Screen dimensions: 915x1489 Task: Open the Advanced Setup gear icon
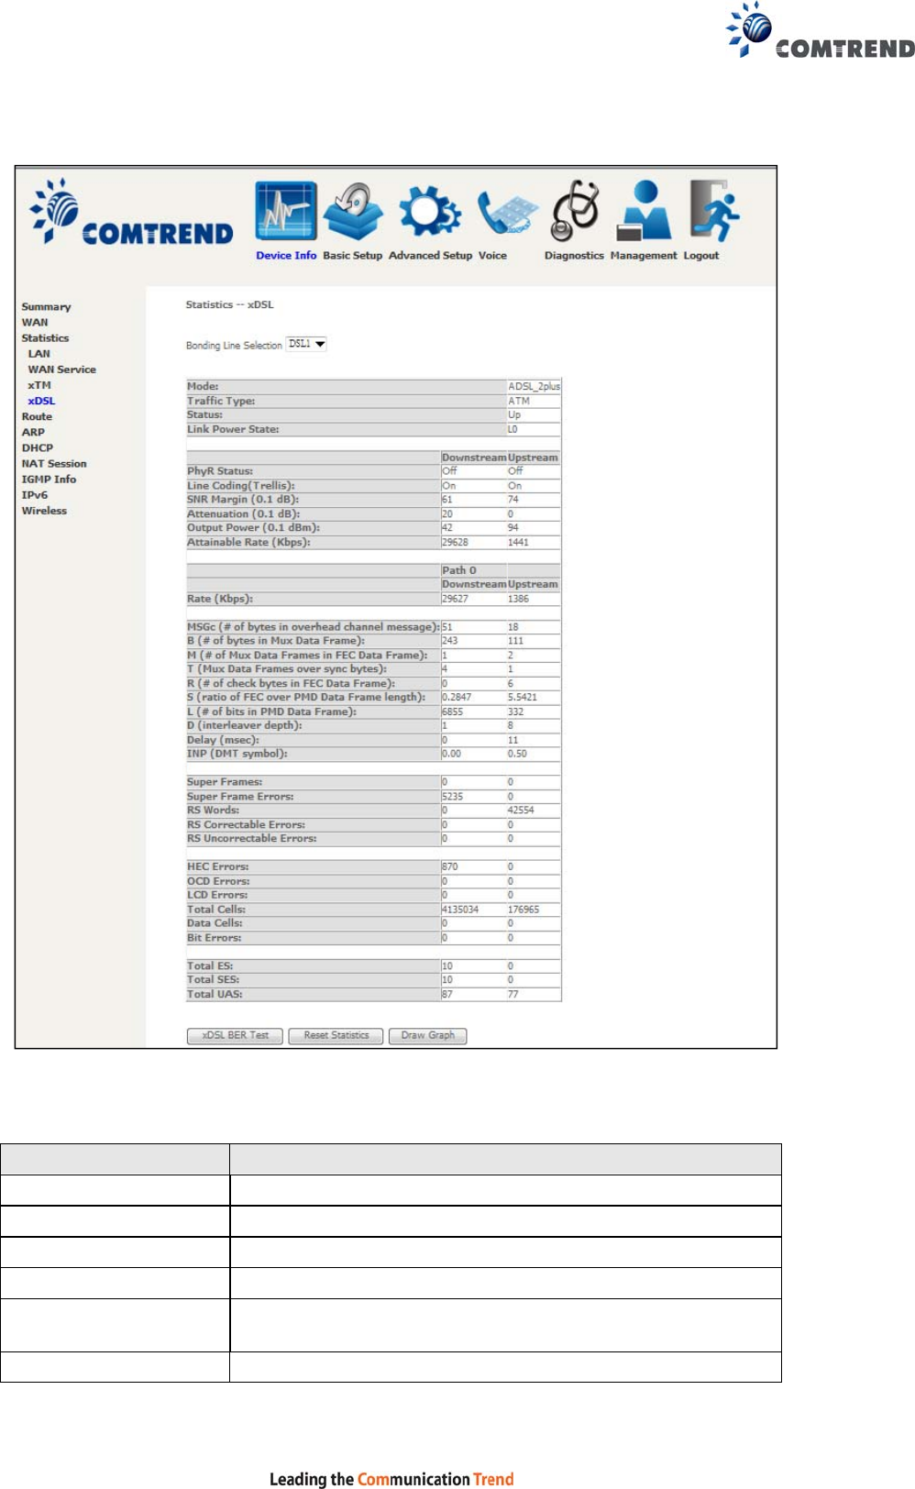pyautogui.click(x=429, y=212)
